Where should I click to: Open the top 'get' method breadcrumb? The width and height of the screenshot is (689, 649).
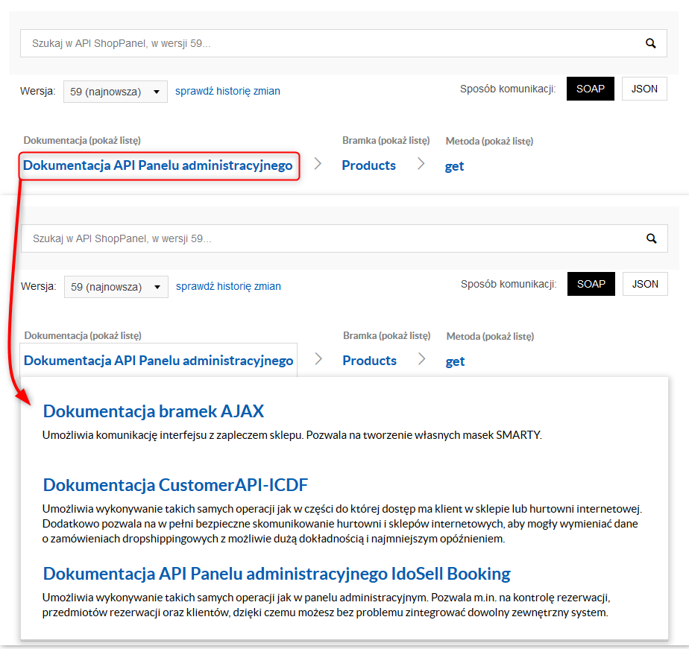click(454, 166)
